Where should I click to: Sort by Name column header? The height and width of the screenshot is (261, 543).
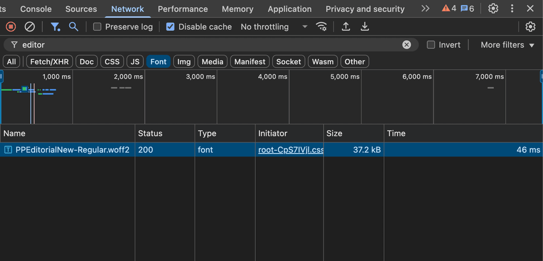67,133
